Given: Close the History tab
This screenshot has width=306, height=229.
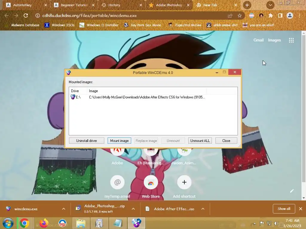Looking at the screenshot, I should 141,5.
